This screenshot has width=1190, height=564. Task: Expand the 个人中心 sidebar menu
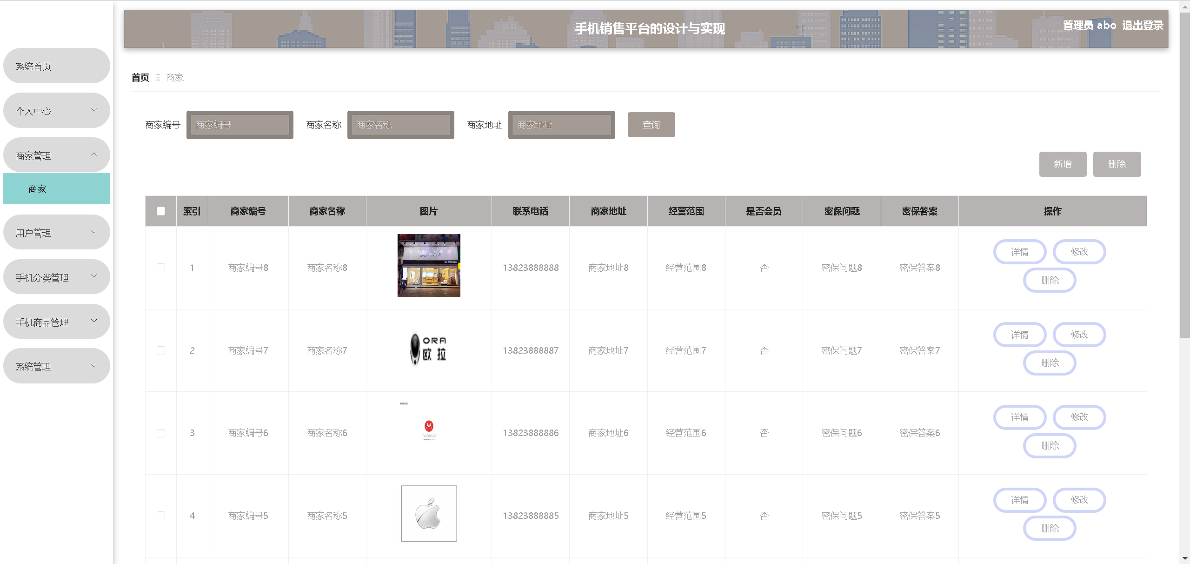[56, 111]
